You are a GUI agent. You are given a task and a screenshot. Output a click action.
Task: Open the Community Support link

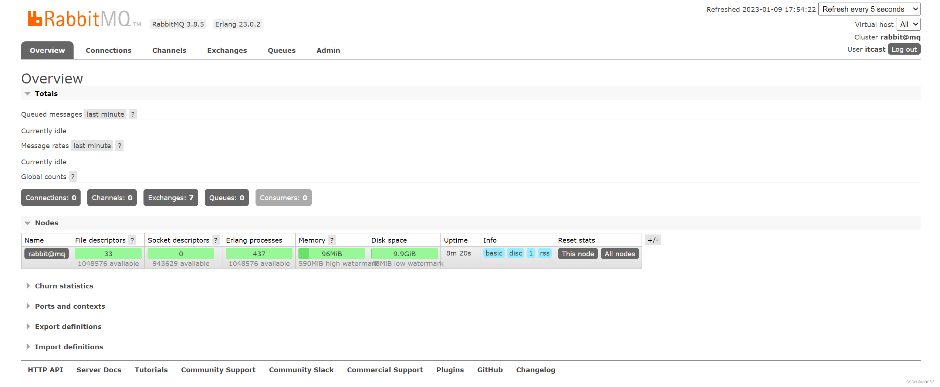tap(218, 370)
